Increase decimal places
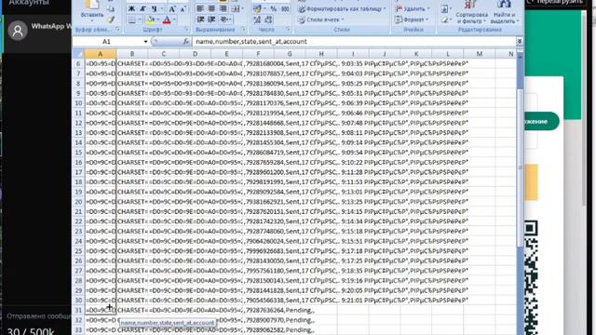This screenshot has height=335, width=596. pyautogui.click(x=257, y=20)
